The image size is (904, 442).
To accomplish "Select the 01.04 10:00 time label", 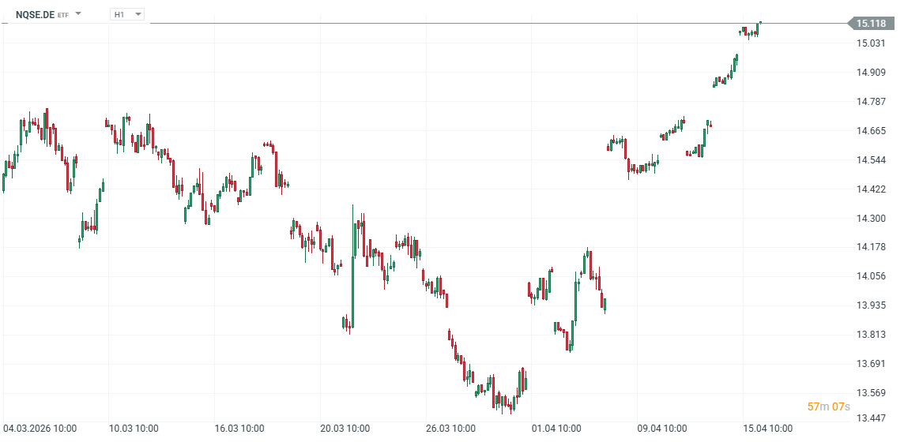I will pyautogui.click(x=556, y=429).
